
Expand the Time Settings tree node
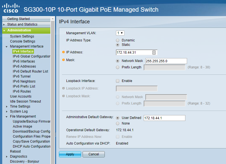(x=7, y=106)
